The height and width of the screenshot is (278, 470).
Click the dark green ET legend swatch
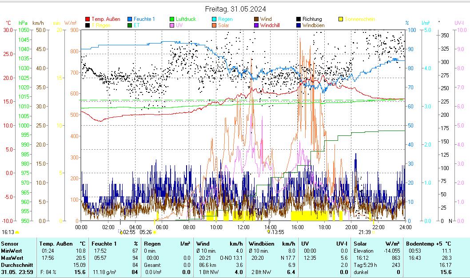[130, 25]
